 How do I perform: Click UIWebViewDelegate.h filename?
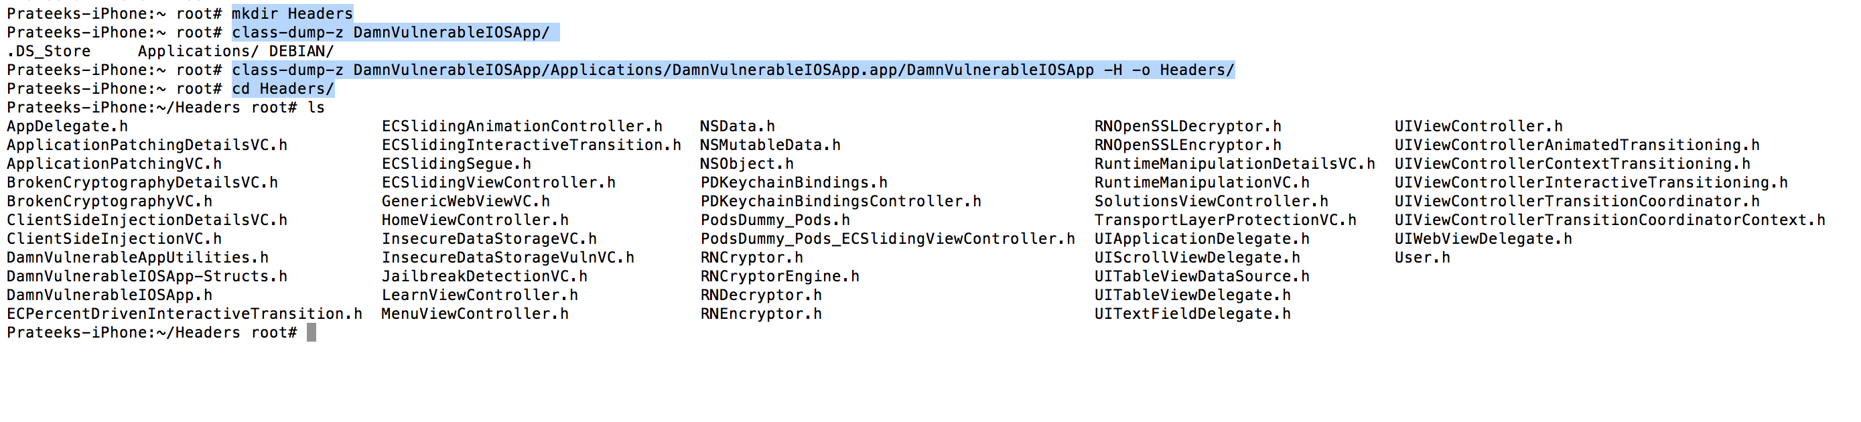(x=1483, y=239)
